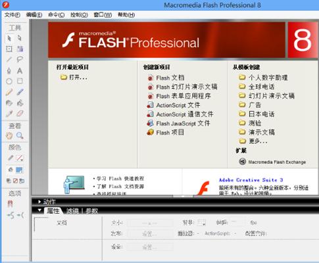
Task: Open the 文件(F) menu
Action: [12, 15]
